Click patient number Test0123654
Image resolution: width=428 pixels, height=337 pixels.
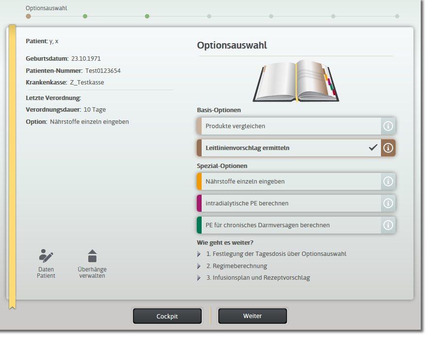[x=103, y=71]
